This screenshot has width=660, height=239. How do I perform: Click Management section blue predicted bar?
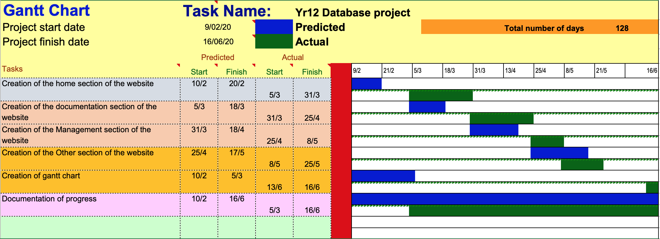click(x=494, y=130)
